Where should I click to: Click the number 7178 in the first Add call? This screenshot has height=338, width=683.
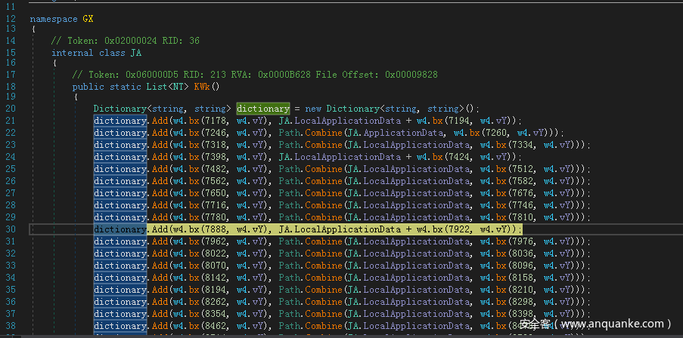(216, 121)
